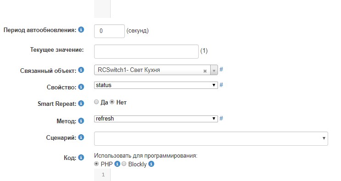Click info icon next to Сценарий
Screen dimensions: 341x181
pyautogui.click(x=81, y=137)
